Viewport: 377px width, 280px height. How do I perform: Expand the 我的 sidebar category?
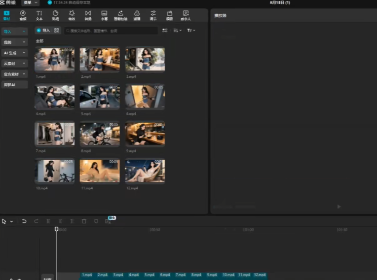[14, 42]
